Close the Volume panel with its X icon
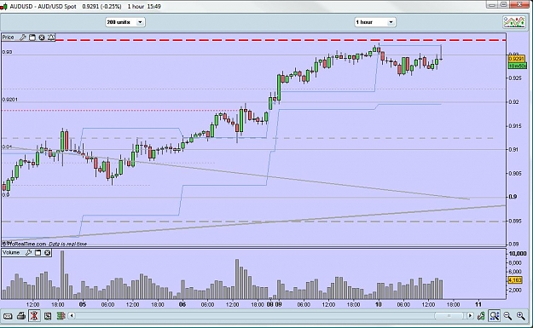Image resolution: width=533 pixels, height=328 pixels. click(x=47, y=253)
